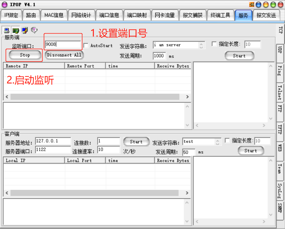Open the Telnet side tab
Image resolution: width=285 pixels, height=229 pixels.
[x=280, y=93]
